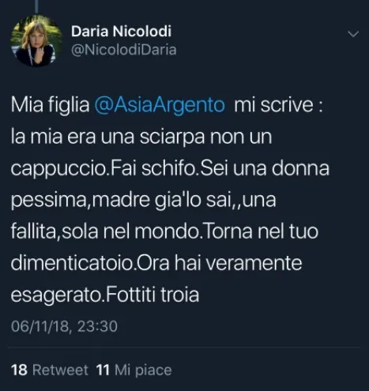The width and height of the screenshot is (369, 391).
Task: Open the @NicolodiDaria handle
Action: 124,50
